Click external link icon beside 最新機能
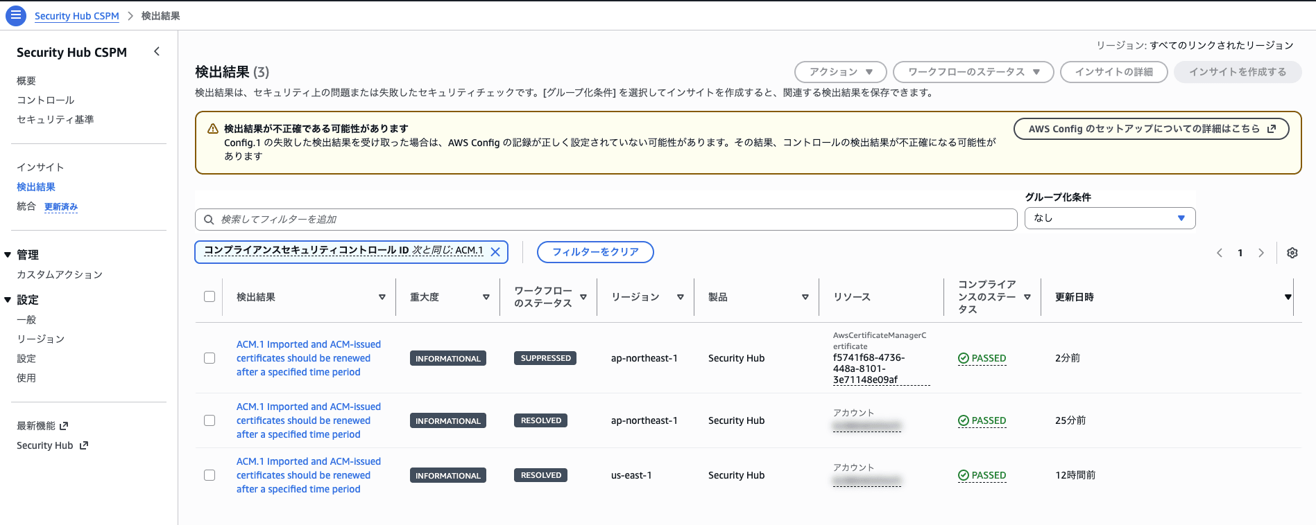Screen dimensions: 1316x525 point(65,426)
